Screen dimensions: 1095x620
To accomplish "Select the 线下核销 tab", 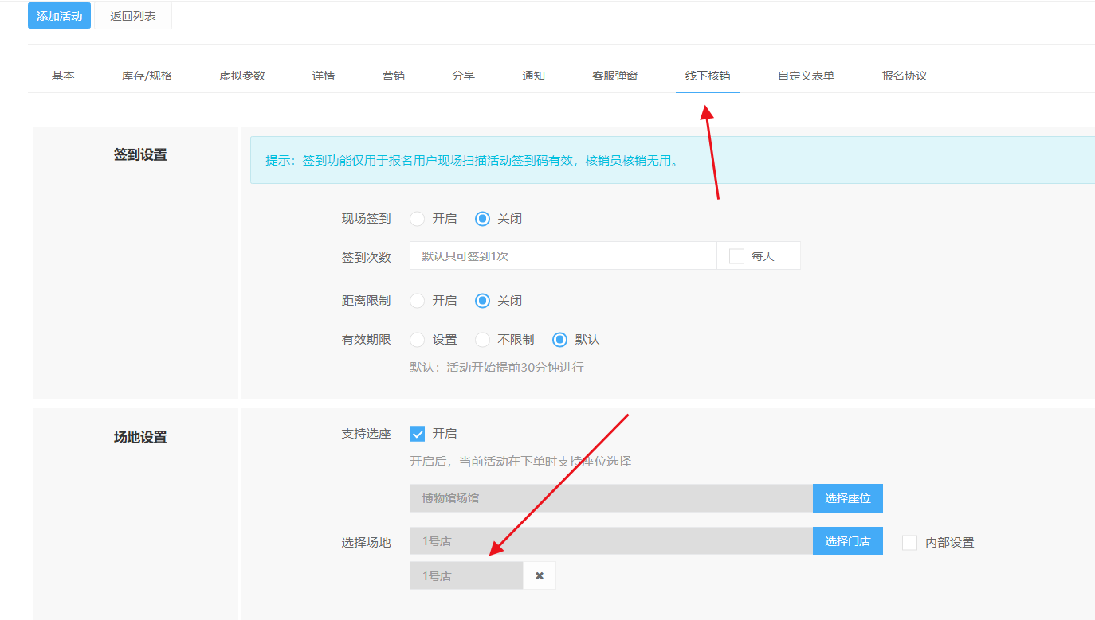I will click(708, 76).
